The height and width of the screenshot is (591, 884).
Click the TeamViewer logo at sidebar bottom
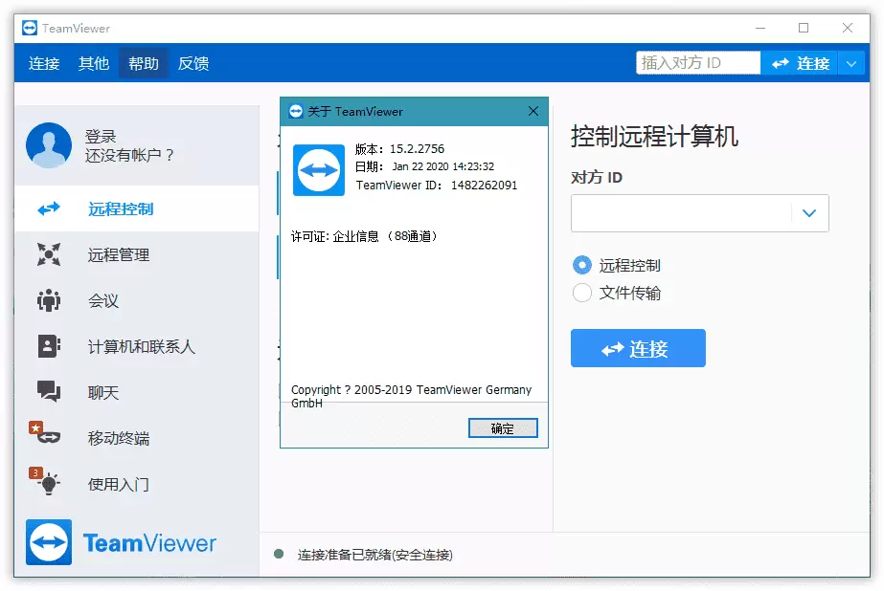[x=121, y=542]
